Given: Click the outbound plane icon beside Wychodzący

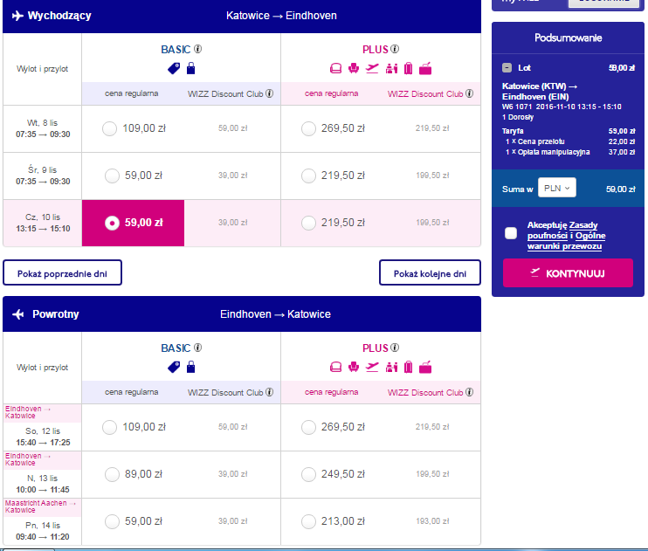Looking at the screenshot, I should point(17,16).
